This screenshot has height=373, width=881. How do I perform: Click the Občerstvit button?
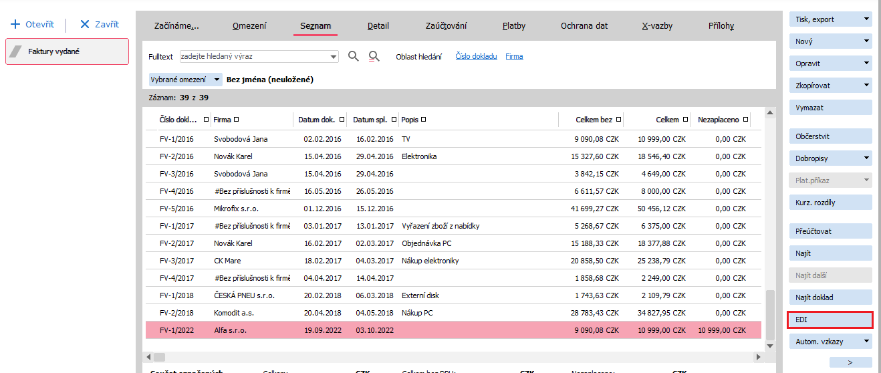[831, 136]
